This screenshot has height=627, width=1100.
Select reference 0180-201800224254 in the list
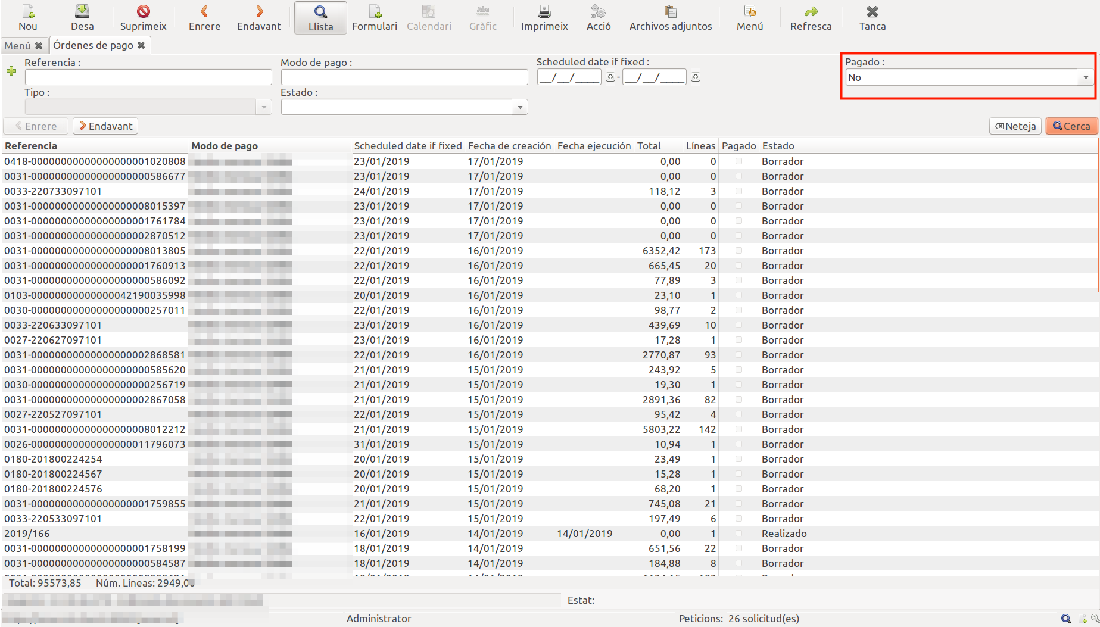tap(53, 459)
